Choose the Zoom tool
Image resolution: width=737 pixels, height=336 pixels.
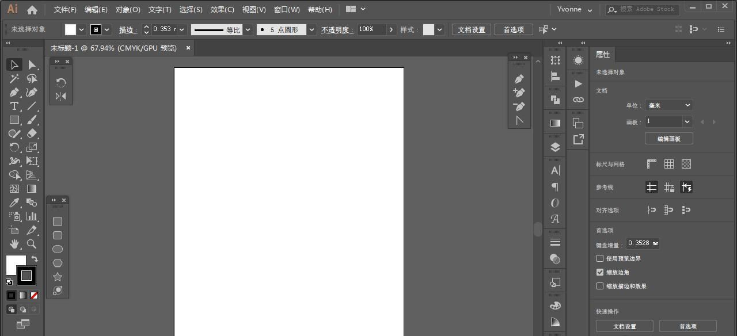tap(32, 244)
